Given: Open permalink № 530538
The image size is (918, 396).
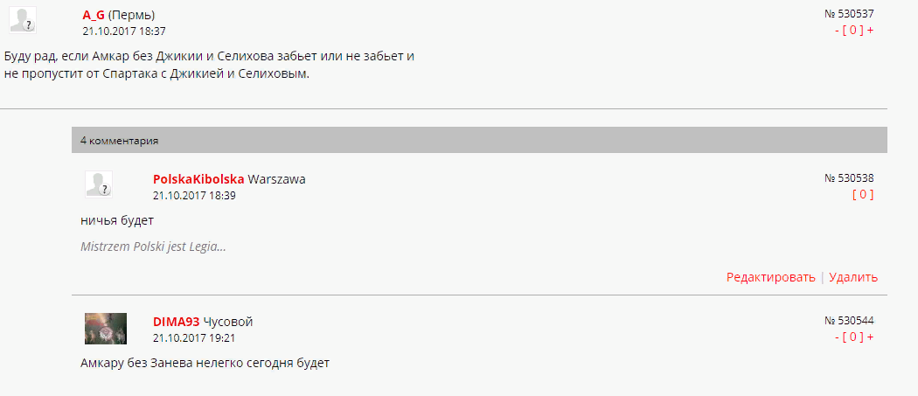Looking at the screenshot, I should [x=849, y=178].
